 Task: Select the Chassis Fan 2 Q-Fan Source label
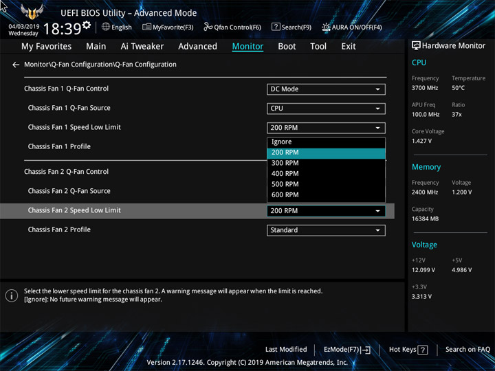point(69,191)
